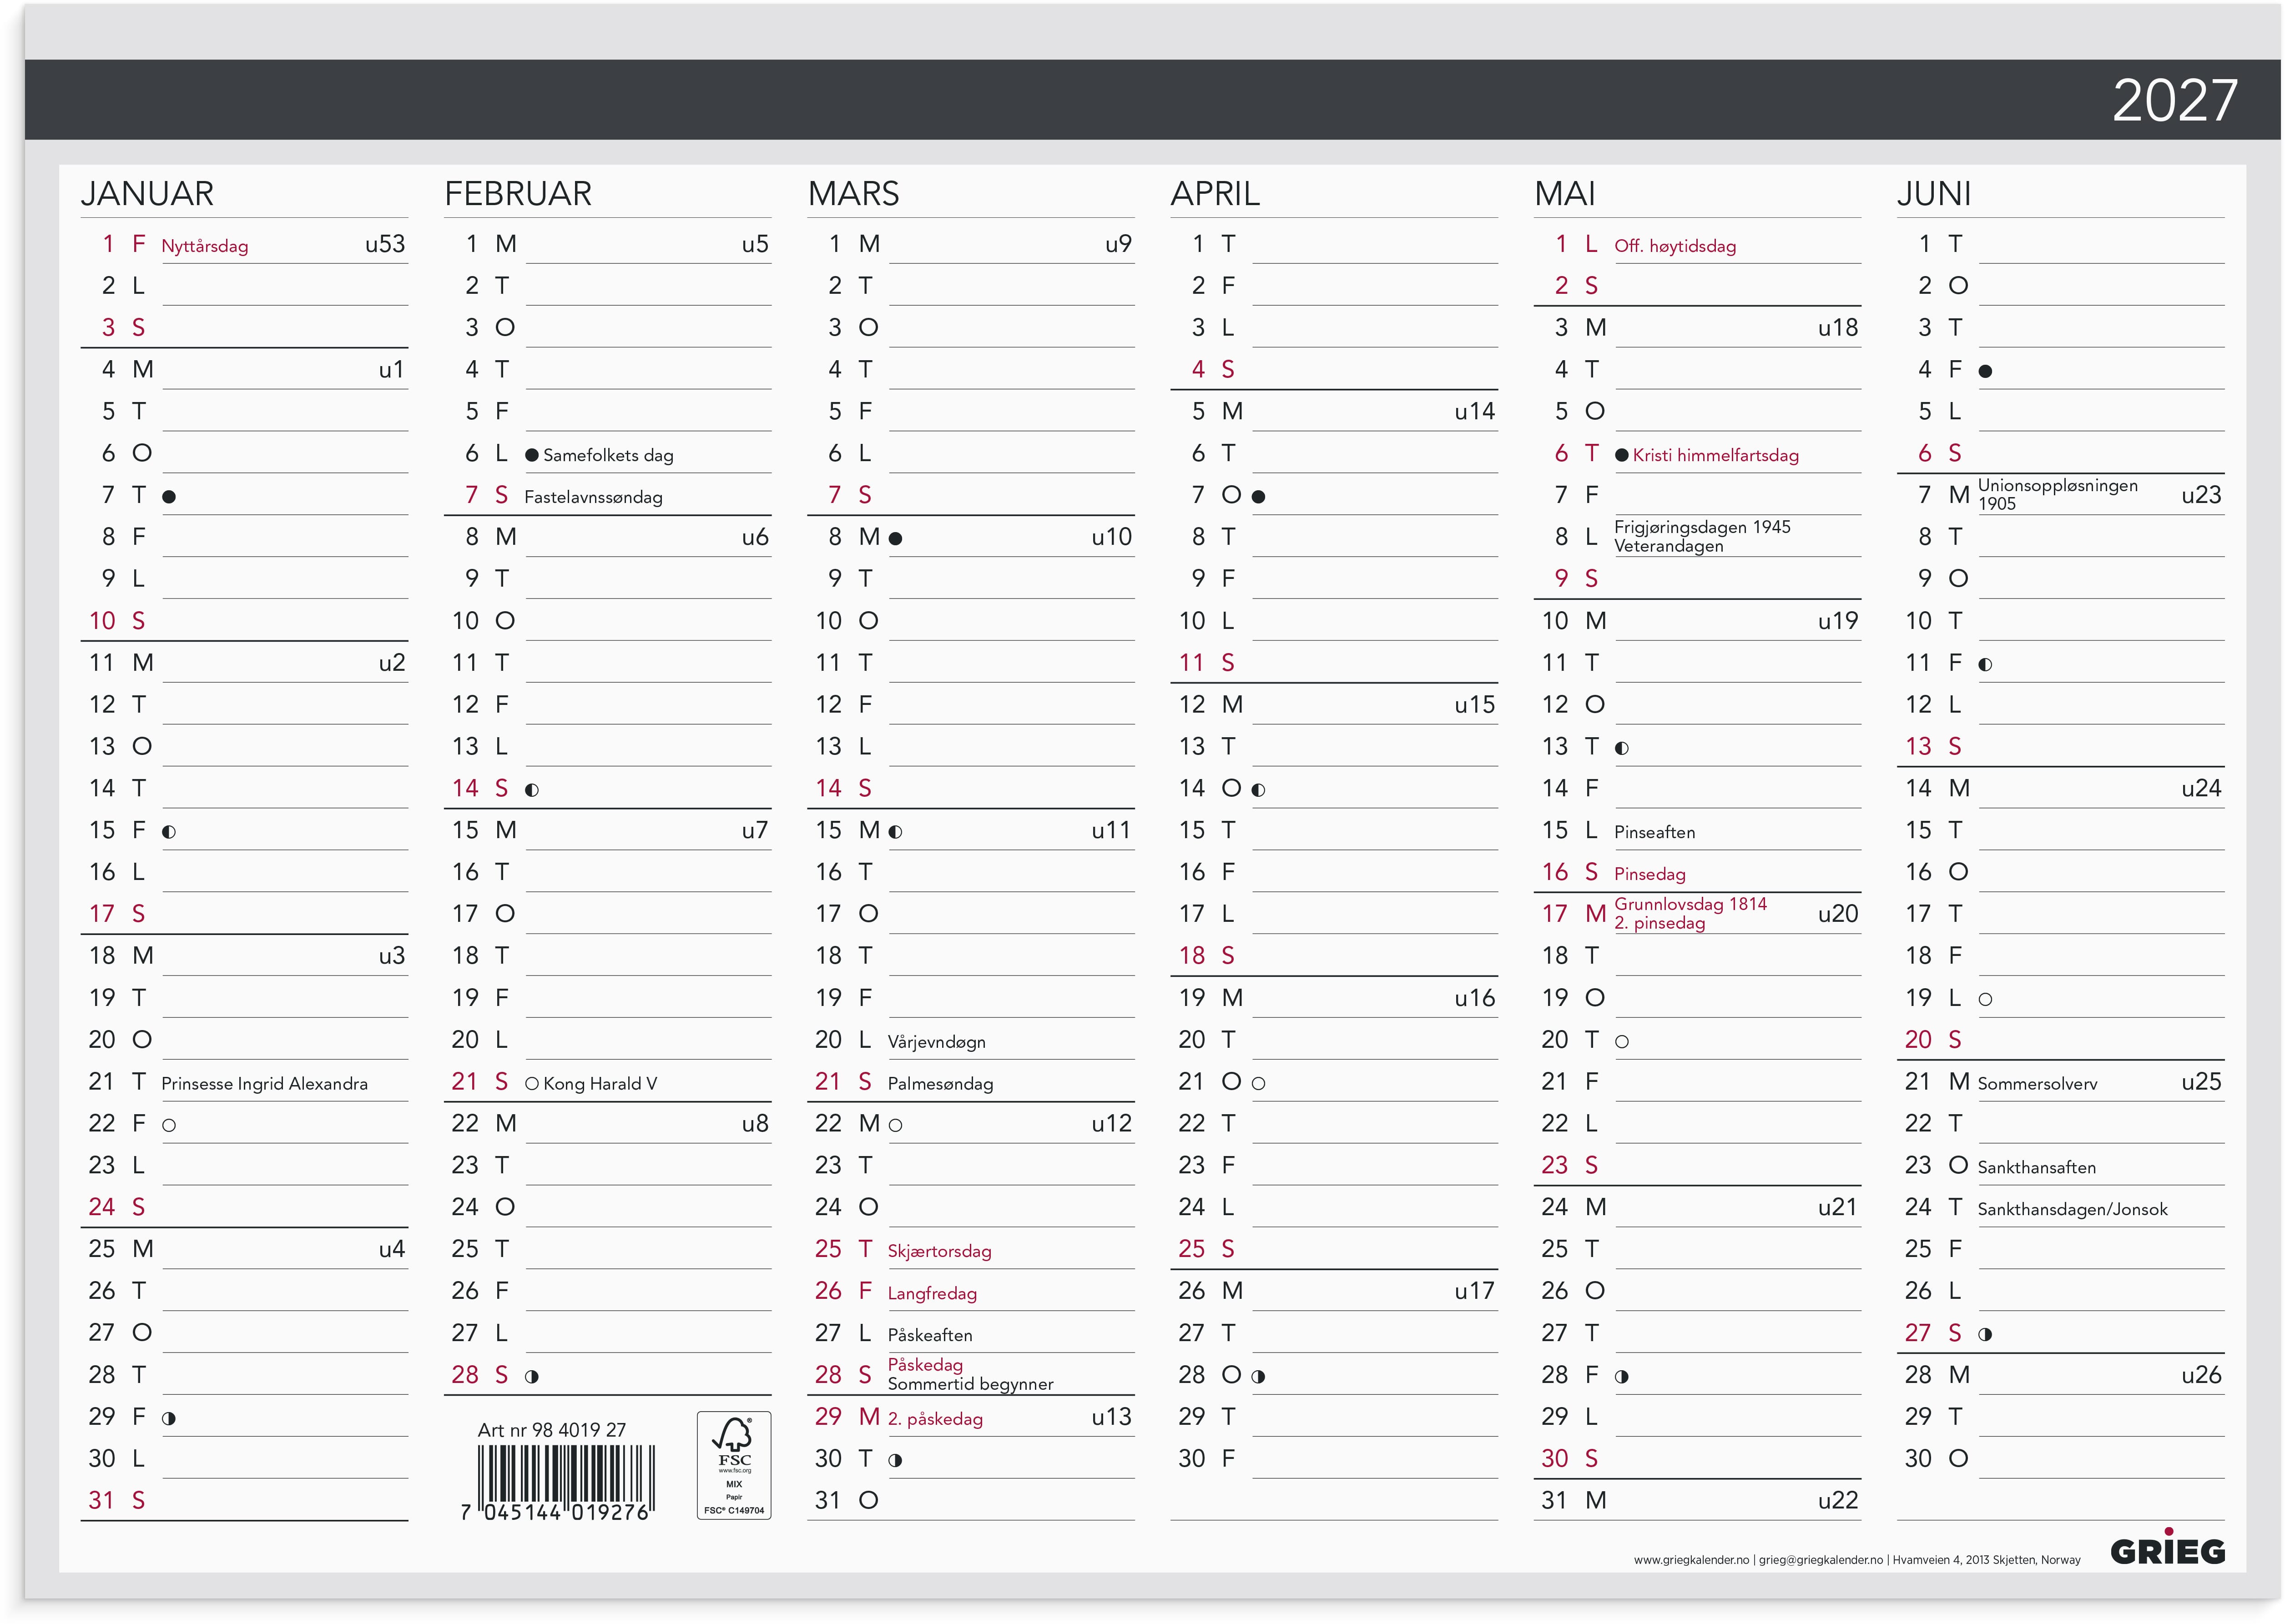Click the Grunnlovsdag 1814 entry on 17 May
2285x1624 pixels.
tap(1690, 904)
